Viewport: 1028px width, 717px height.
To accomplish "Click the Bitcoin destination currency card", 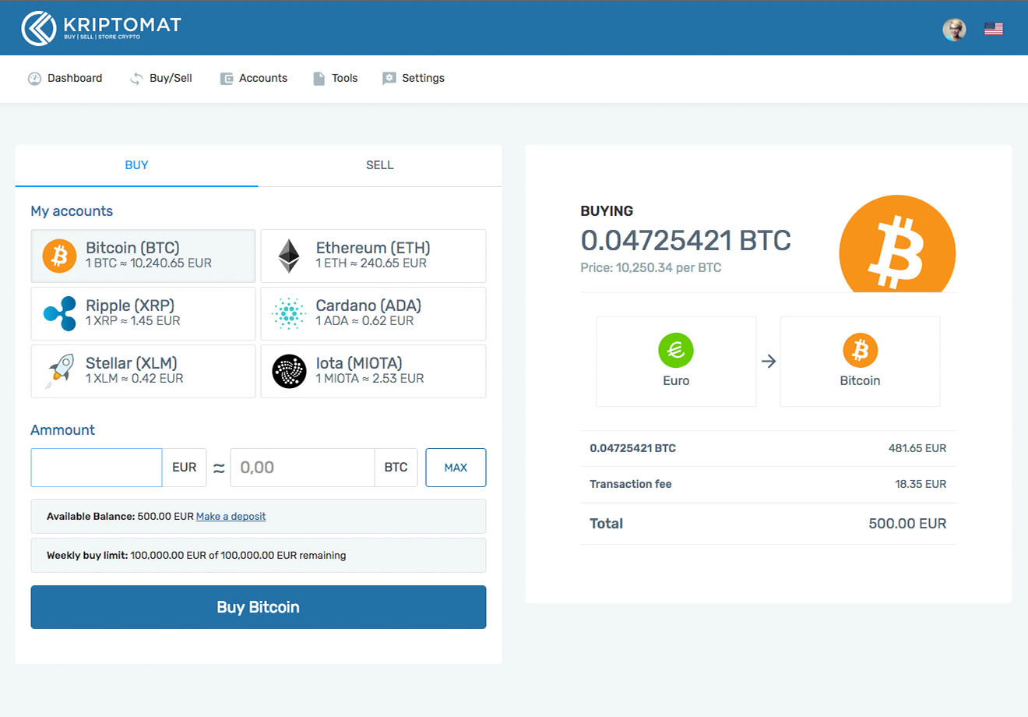I will (860, 362).
